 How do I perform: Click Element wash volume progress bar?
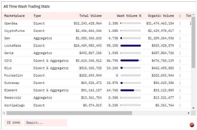pos(131,90)
